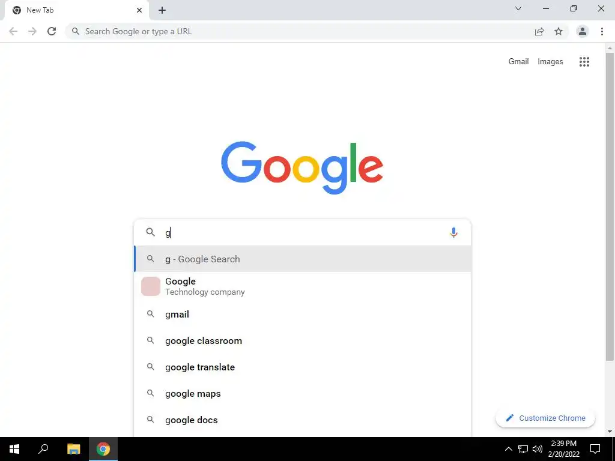Open the profile avatar menu
Image resolution: width=615 pixels, height=461 pixels.
coord(583,31)
